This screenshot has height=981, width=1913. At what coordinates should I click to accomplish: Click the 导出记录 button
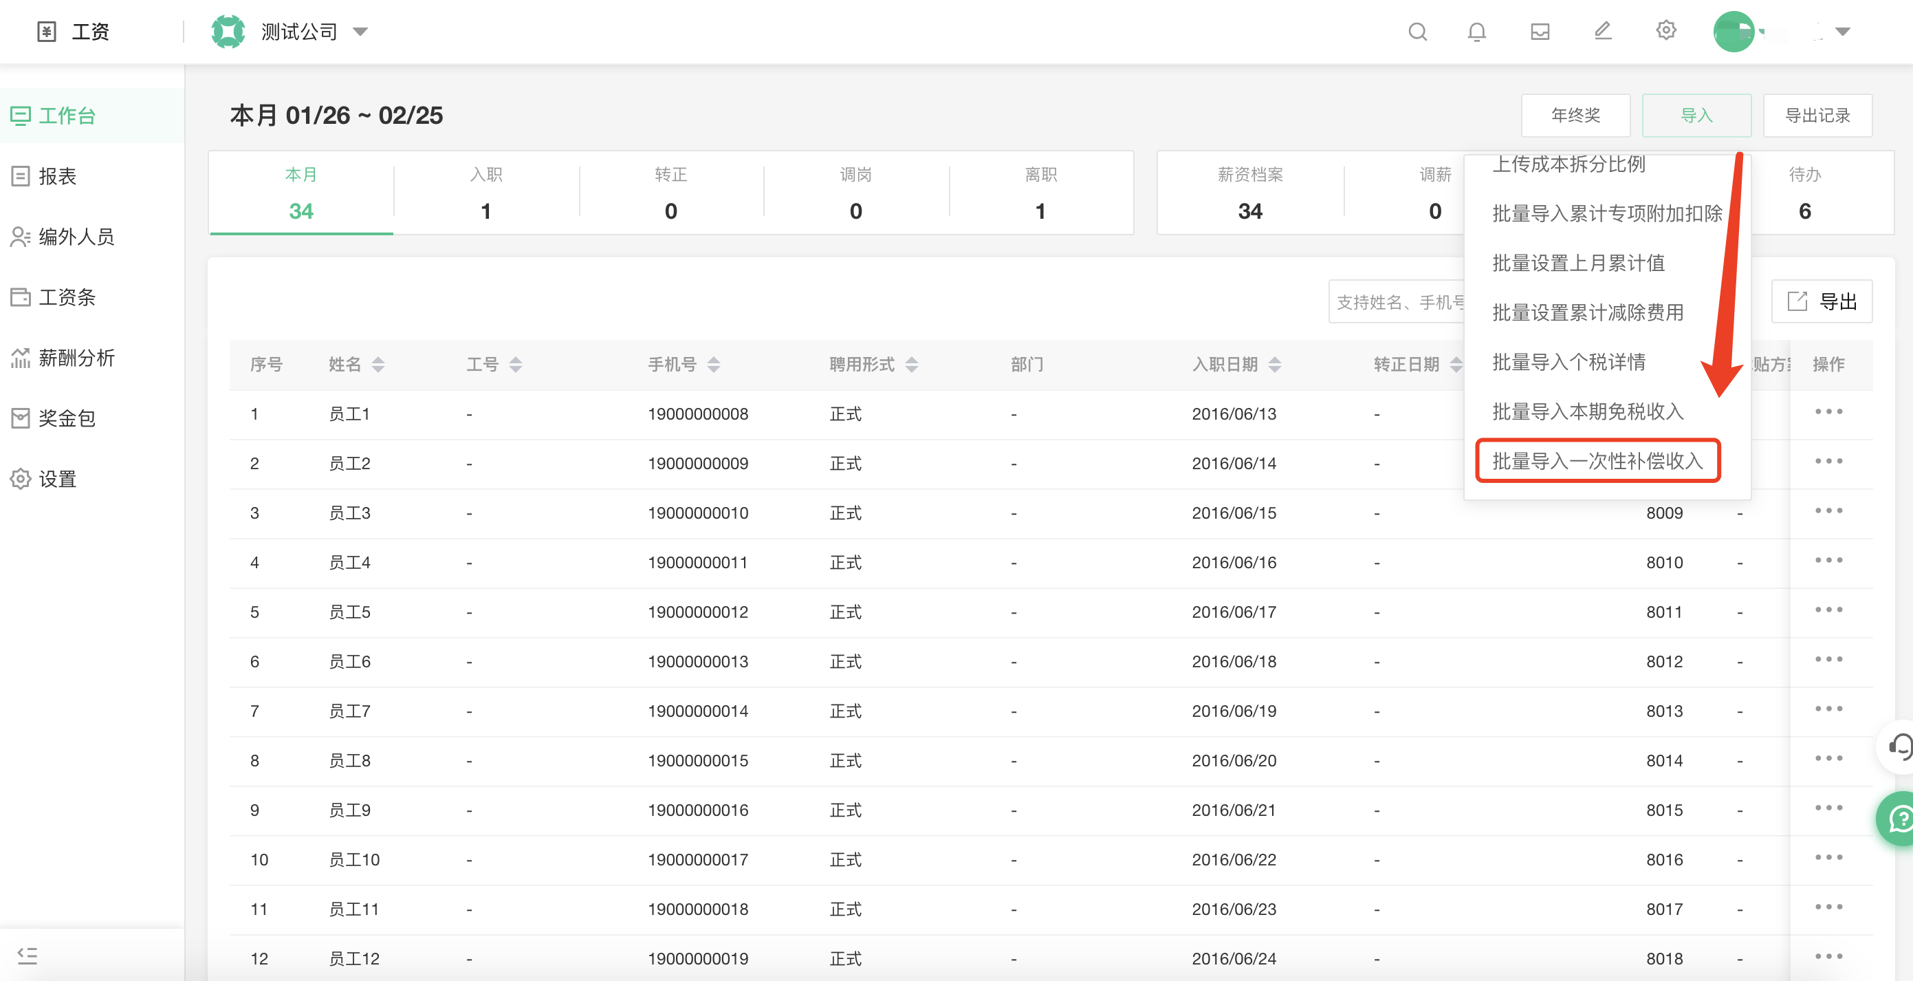click(1817, 115)
